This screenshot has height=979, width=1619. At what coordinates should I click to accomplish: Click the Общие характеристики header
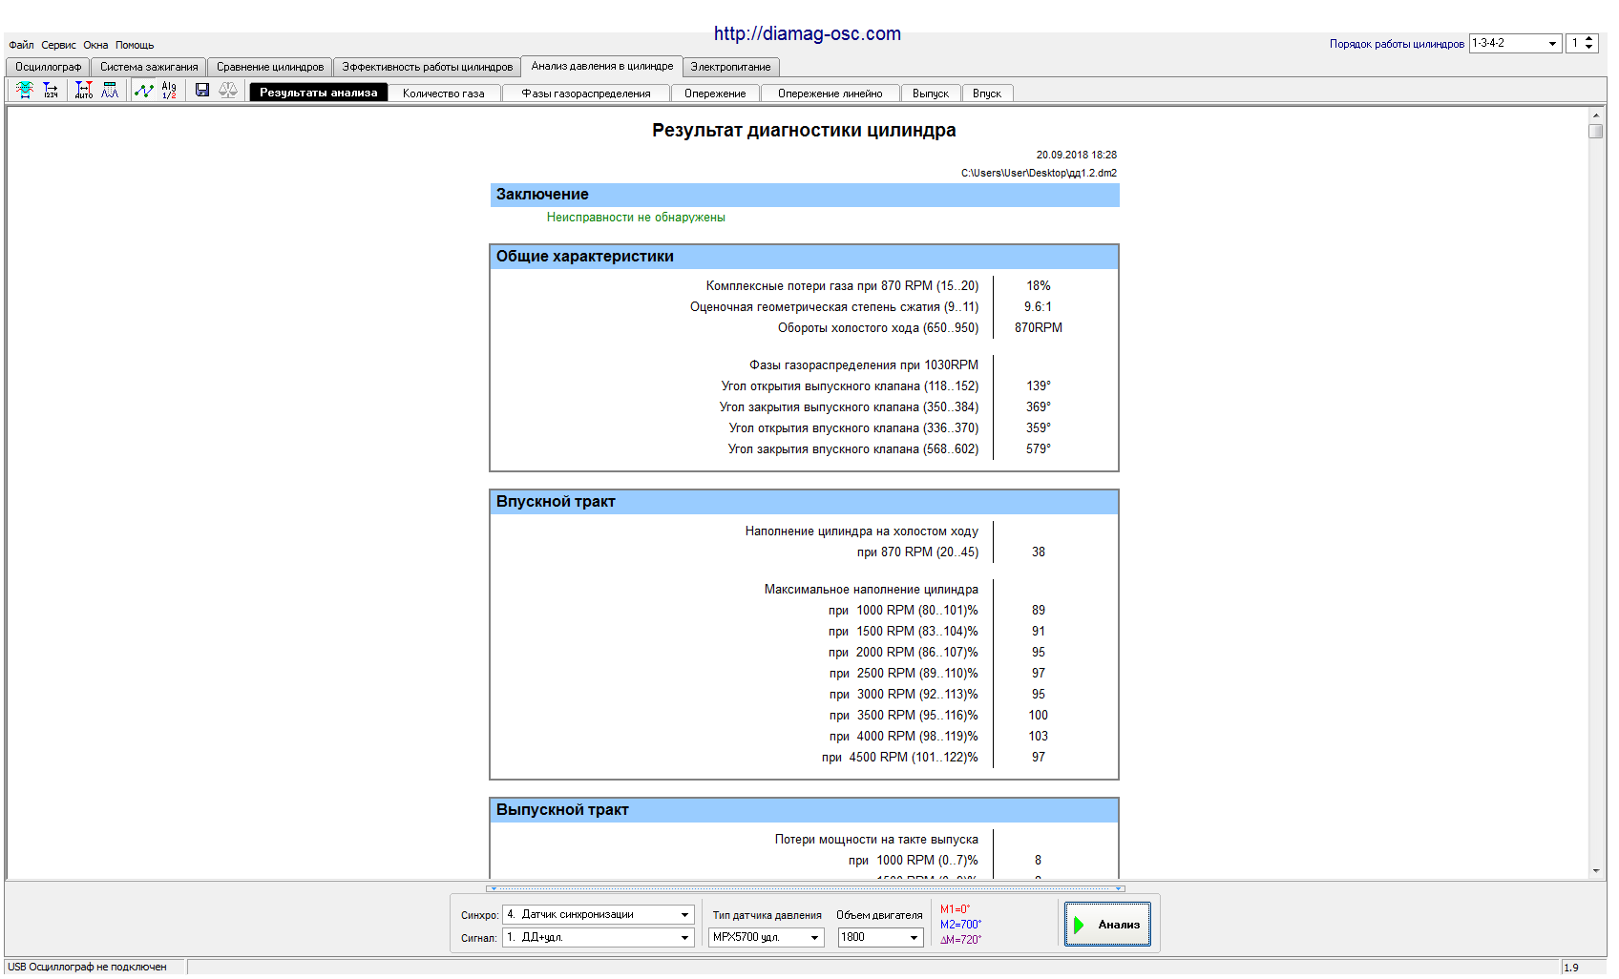click(x=804, y=257)
